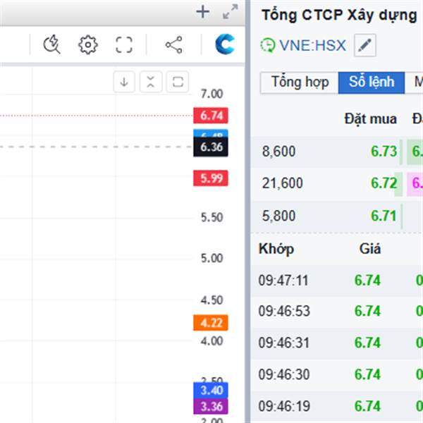Maximize the chart pane with the rectangle button
The width and height of the screenshot is (423, 423).
tap(178, 82)
